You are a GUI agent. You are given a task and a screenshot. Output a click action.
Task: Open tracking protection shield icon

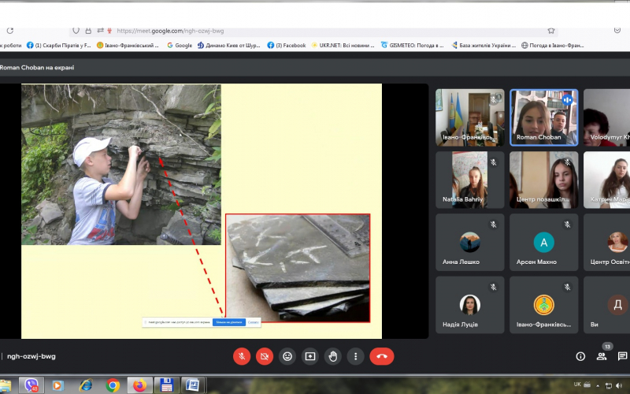[76, 31]
